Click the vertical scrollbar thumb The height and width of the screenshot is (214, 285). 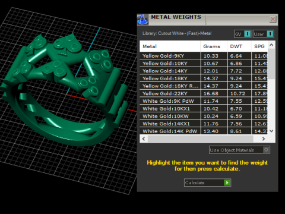271,64
